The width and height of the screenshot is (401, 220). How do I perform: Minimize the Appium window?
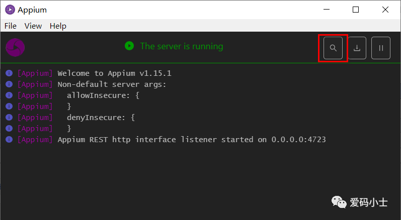tap(327, 10)
